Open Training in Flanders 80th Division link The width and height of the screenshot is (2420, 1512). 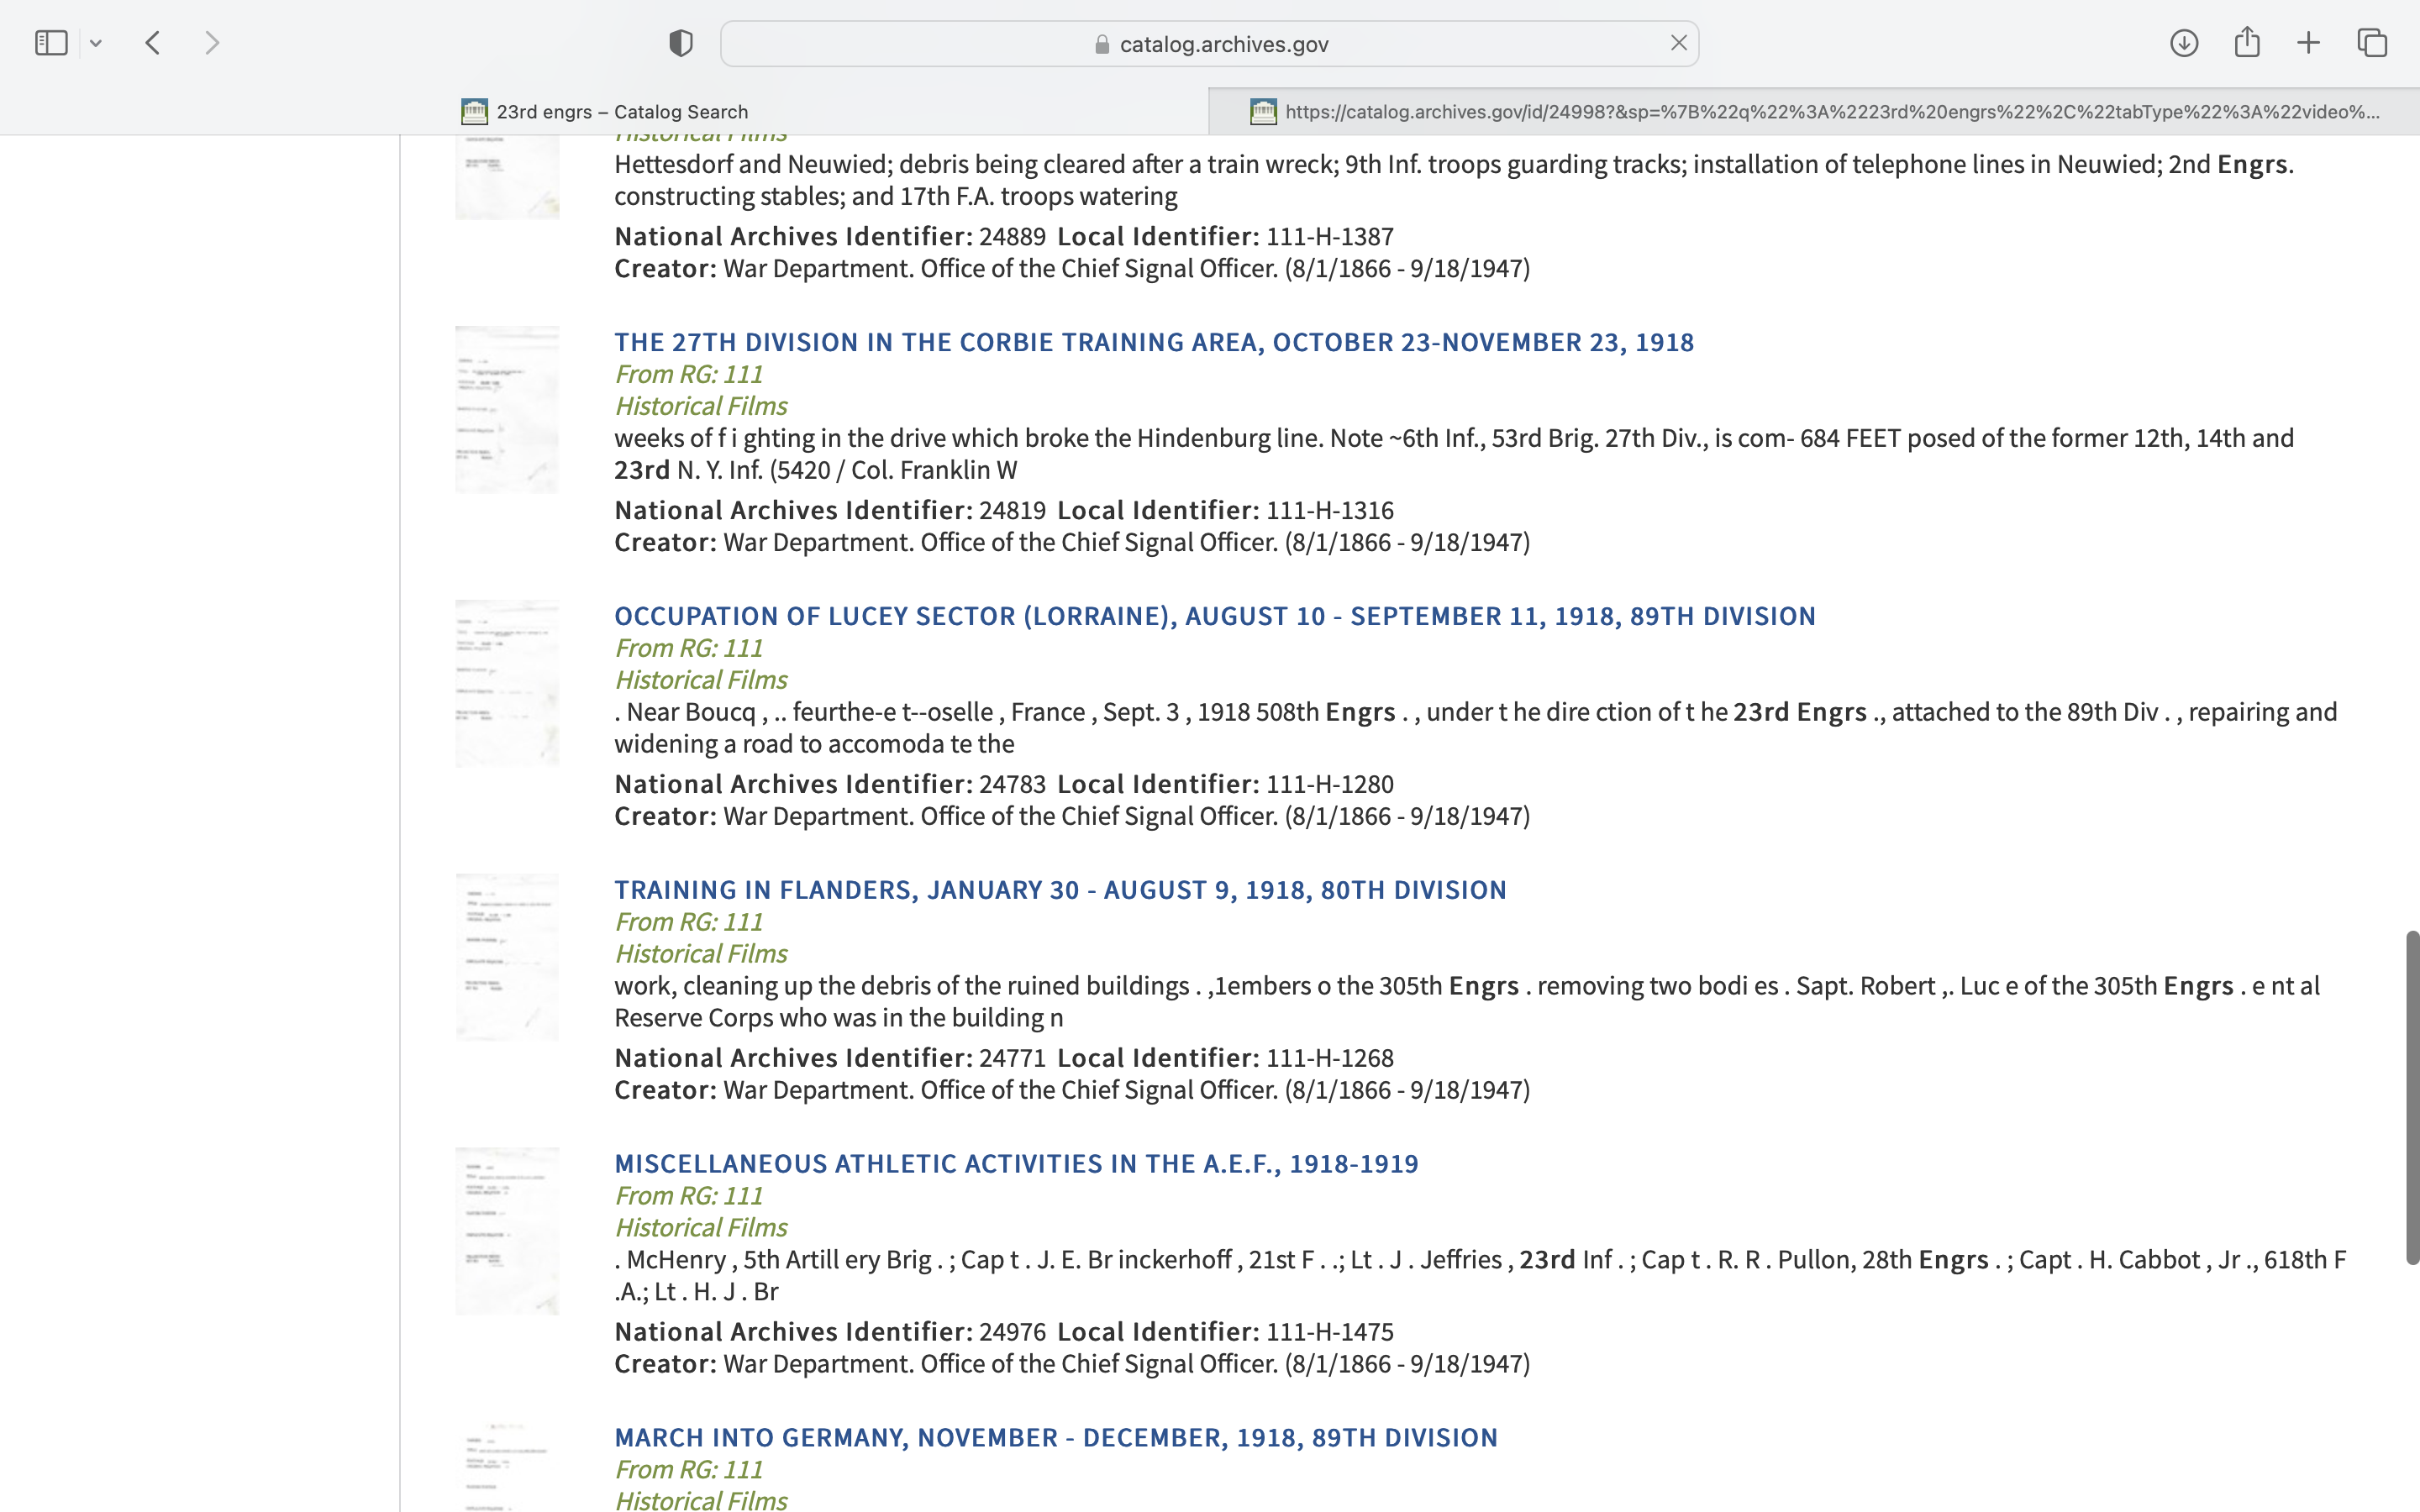click(x=1059, y=890)
